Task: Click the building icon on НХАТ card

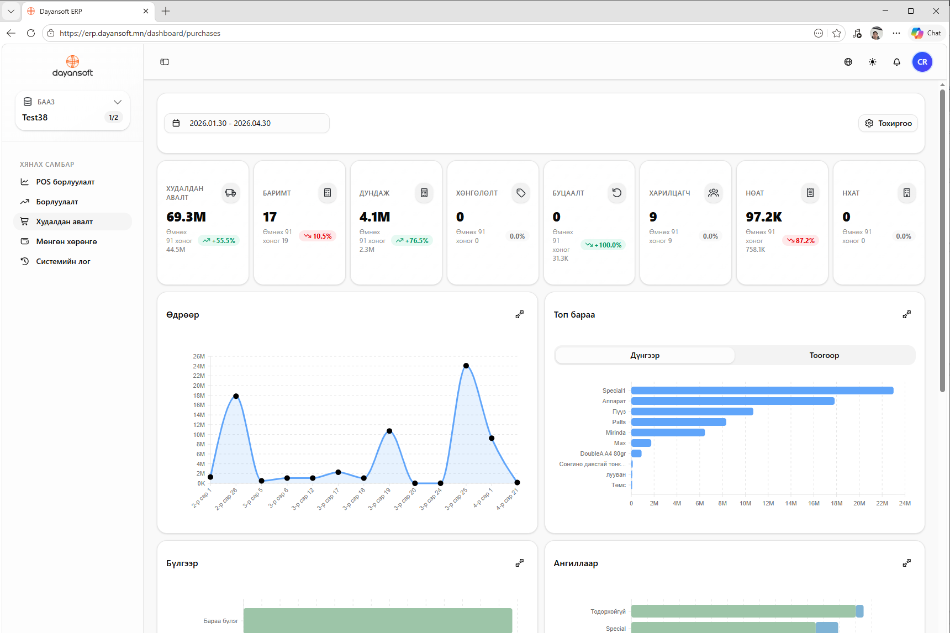Action: click(907, 193)
